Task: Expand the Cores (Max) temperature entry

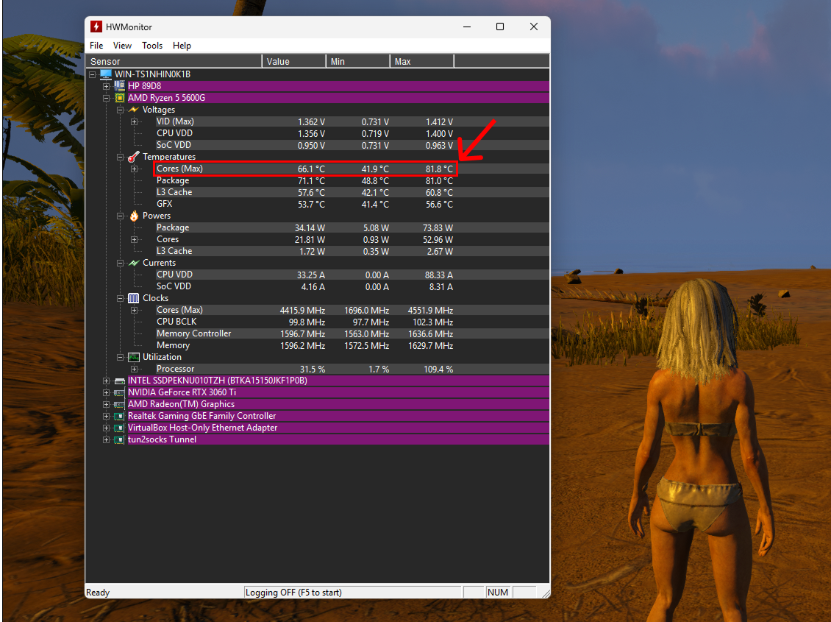Action: pos(134,169)
